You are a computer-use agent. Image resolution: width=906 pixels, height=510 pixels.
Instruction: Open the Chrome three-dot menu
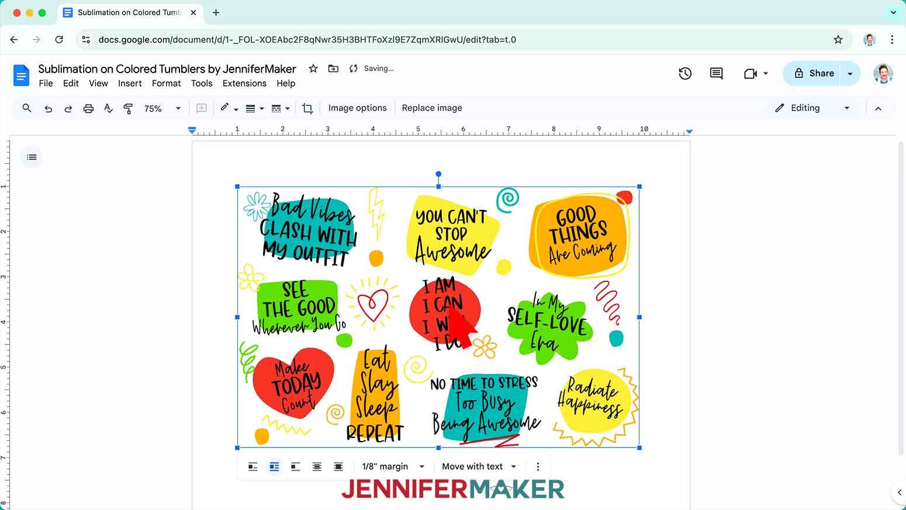892,40
